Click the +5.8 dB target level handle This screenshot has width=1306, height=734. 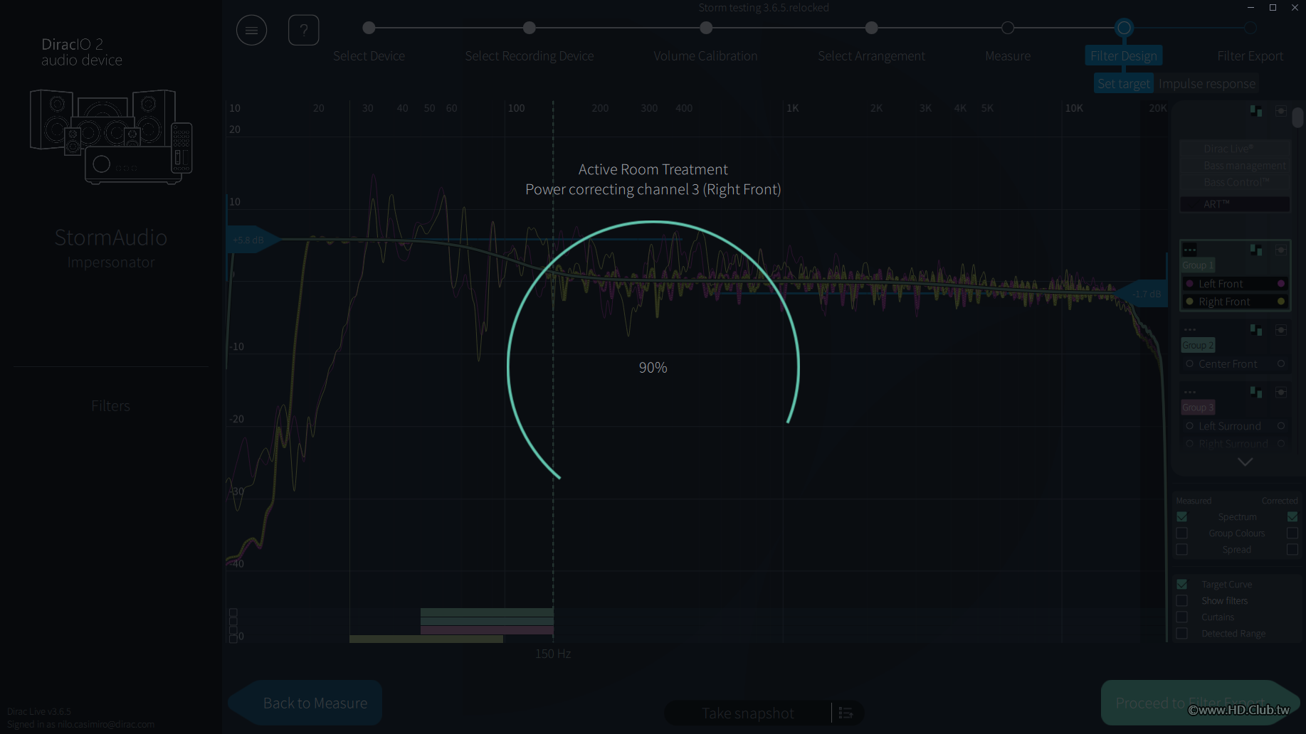(253, 240)
